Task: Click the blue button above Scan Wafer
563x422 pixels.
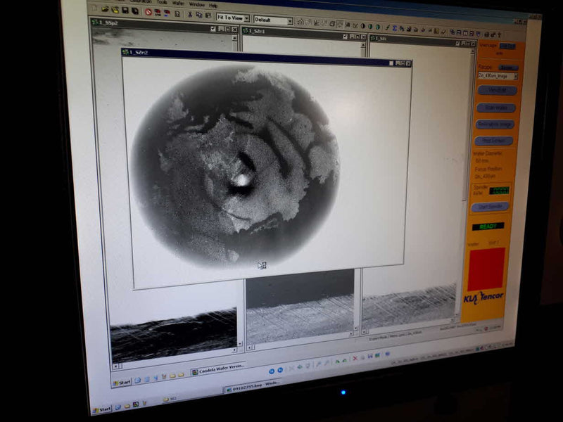Action: pos(498,90)
